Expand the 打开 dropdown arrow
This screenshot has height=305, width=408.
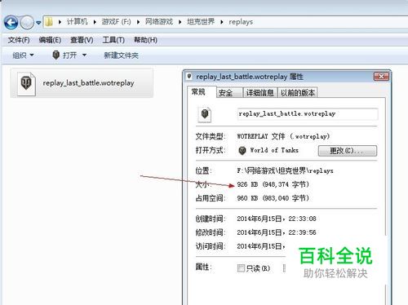click(84, 55)
